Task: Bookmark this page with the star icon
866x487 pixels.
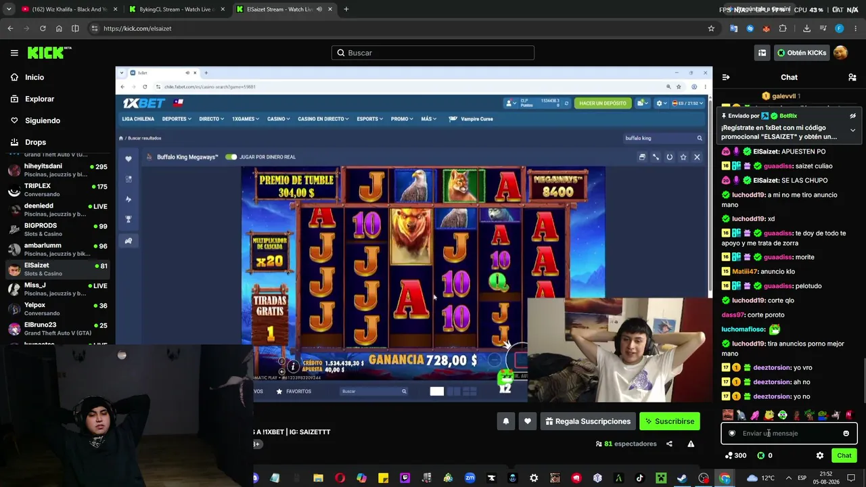Action: pyautogui.click(x=711, y=28)
